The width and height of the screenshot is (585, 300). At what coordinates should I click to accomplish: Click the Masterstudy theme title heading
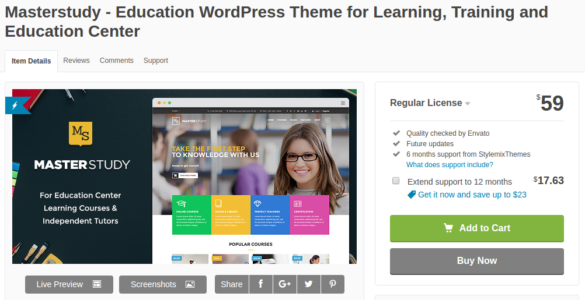click(277, 22)
